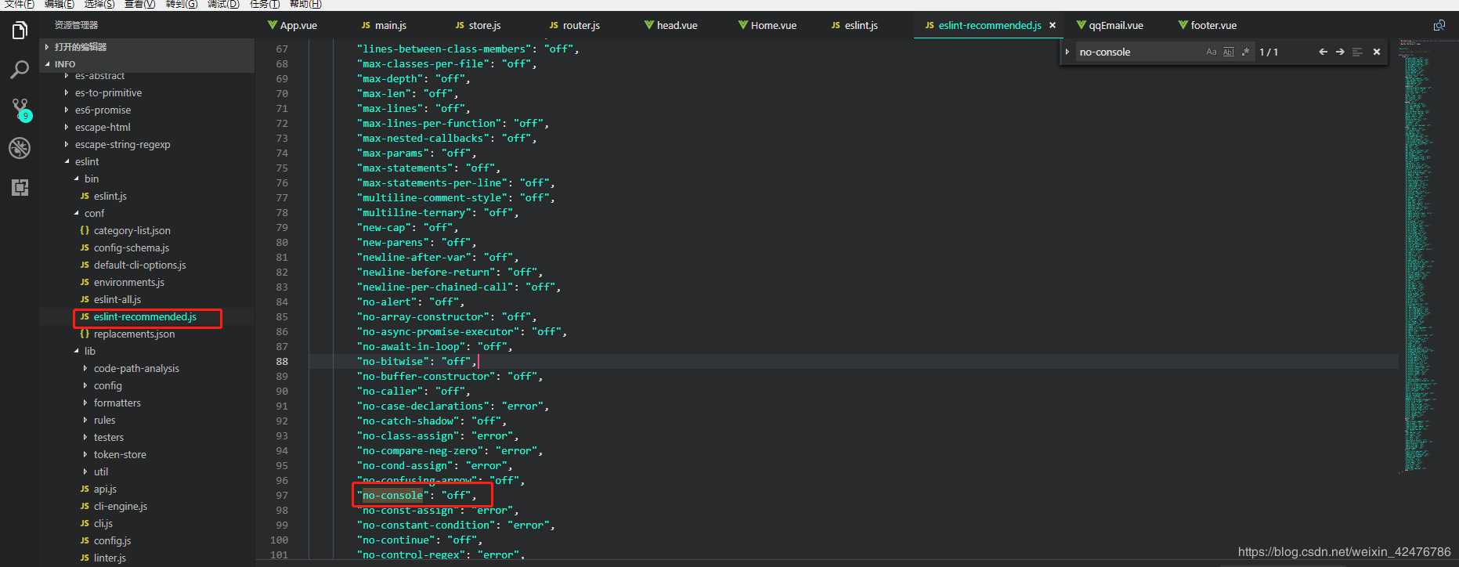The width and height of the screenshot is (1459, 567).
Task: Toggle match whole word in find widget
Action: click(1228, 52)
